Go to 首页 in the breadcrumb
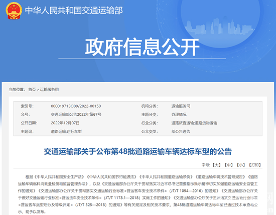 (x=32, y=90)
